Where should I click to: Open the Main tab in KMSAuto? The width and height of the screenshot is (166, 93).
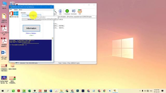(x=11, y=10)
